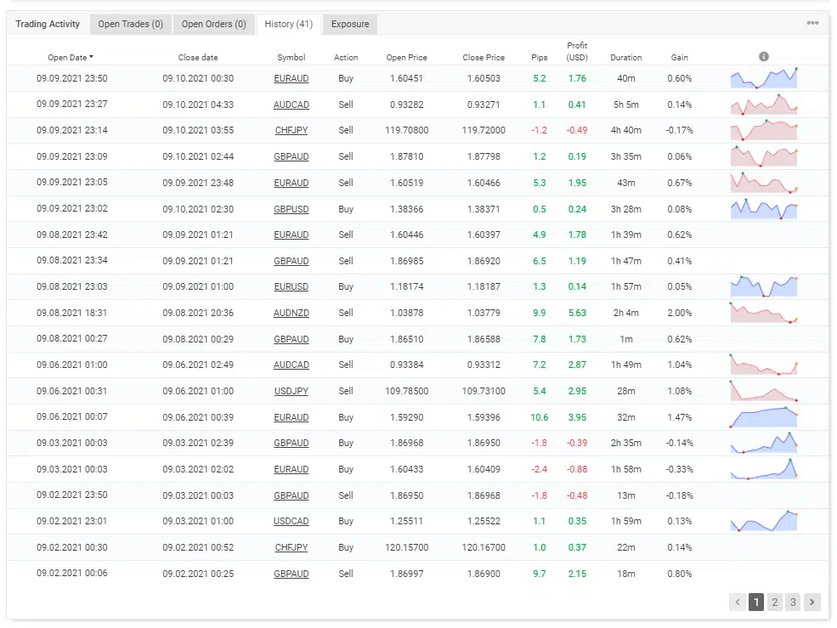Open EURAUD link opened 09.09.2021 23:50
This screenshot has width=837, height=628.
(x=291, y=78)
